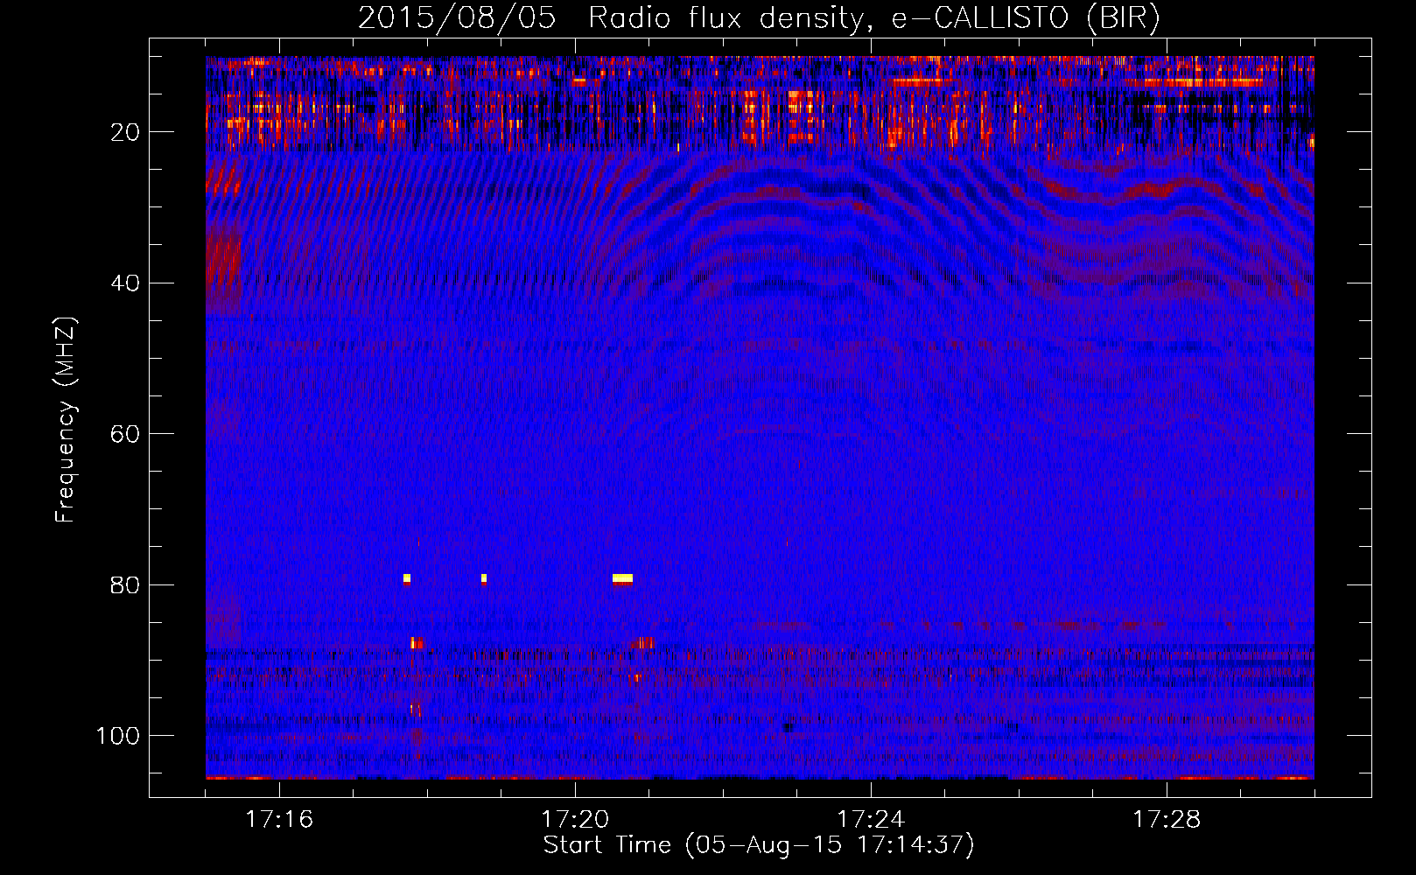
Task: Click the 40 MHz frequency tick label
Action: [x=125, y=283]
